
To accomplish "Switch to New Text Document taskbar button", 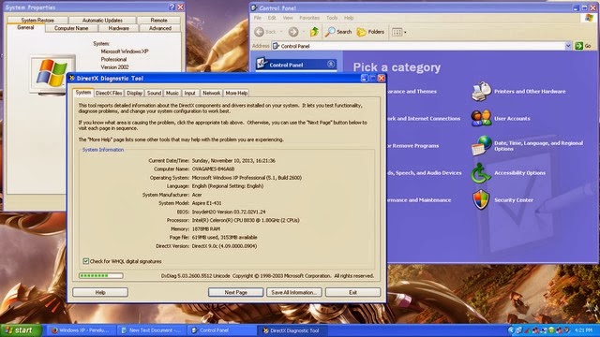I will point(151,330).
